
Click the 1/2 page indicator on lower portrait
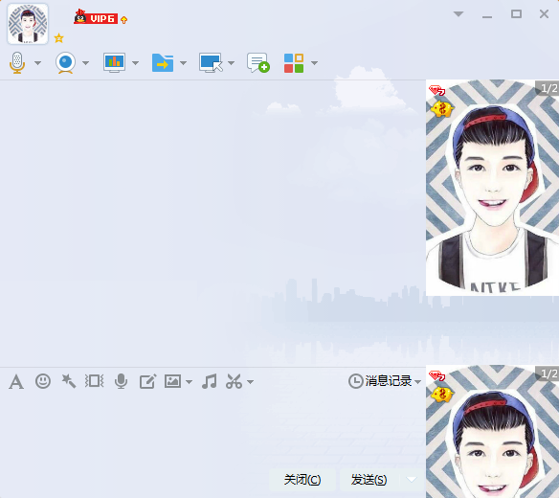[548, 373]
